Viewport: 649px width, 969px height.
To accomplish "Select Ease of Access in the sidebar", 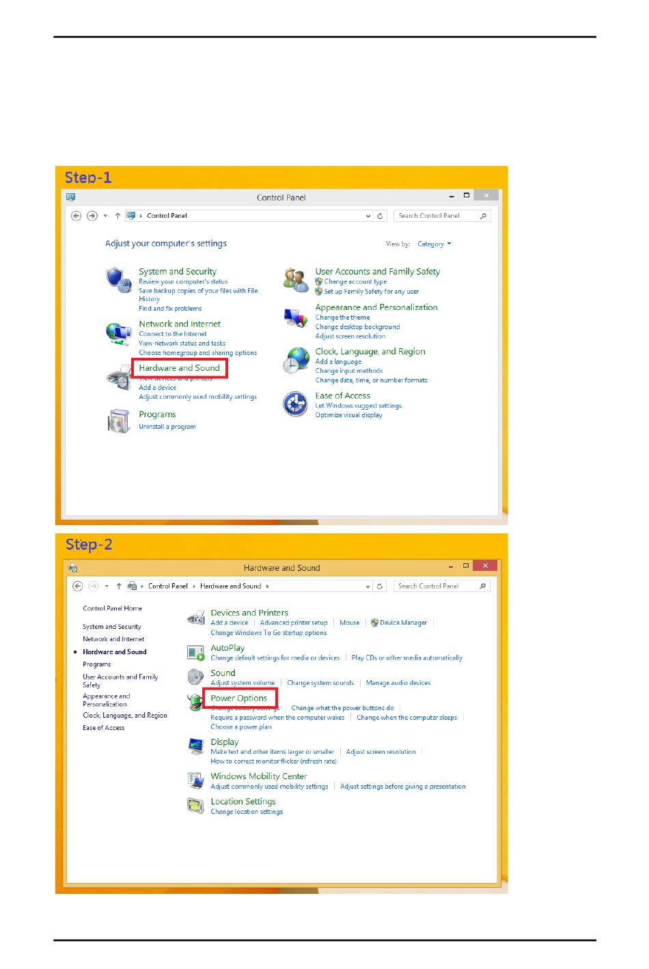I will click(x=104, y=728).
